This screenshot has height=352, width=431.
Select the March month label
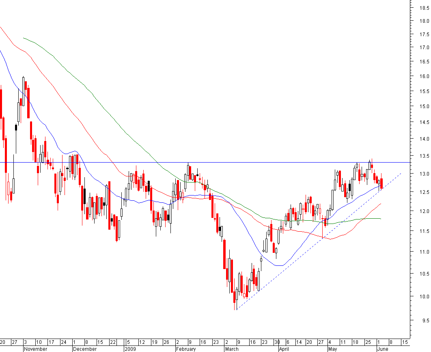click(x=232, y=349)
